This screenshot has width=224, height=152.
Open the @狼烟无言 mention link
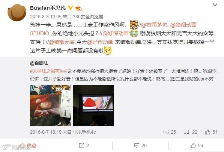(x=62, y=42)
